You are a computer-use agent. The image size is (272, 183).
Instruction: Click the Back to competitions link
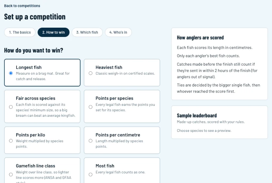[22, 6]
